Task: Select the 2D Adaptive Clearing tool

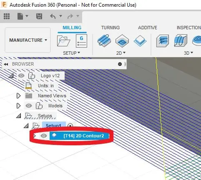Action: [104, 41]
